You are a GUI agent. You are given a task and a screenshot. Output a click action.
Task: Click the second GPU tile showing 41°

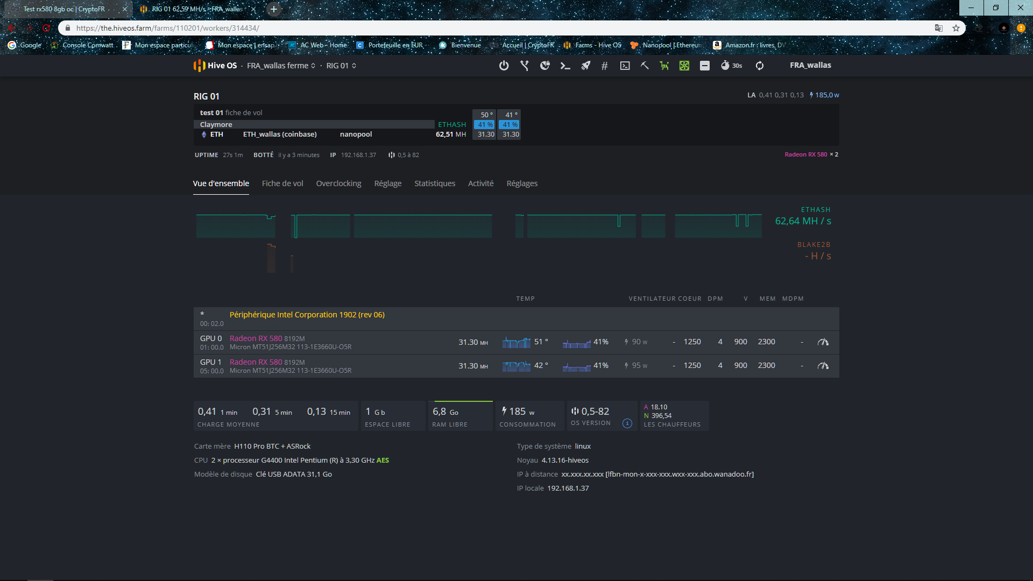[510, 125]
